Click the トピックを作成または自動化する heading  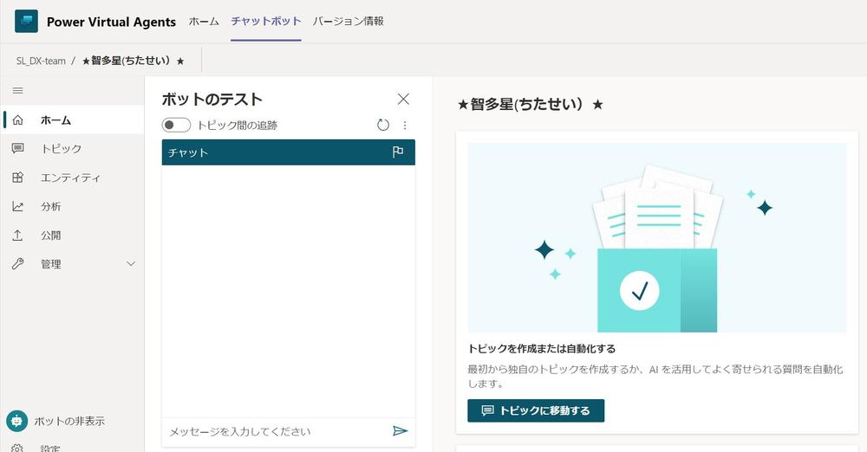click(x=541, y=349)
